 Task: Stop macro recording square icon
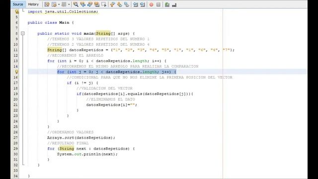[x=159, y=4]
